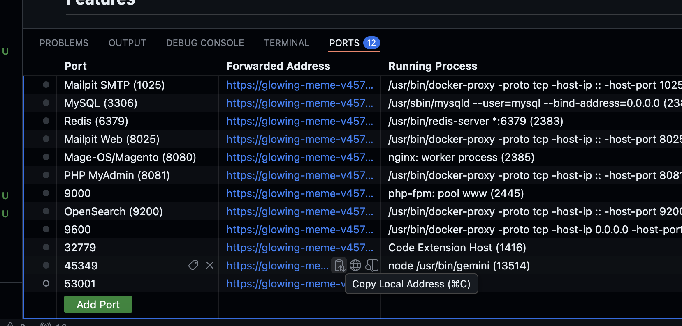Open the forwarded address link for MySQL (3306)
Screen dimensions: 682x326
[x=299, y=103]
